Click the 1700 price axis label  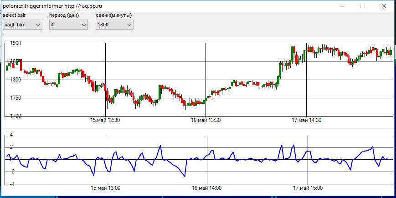(15, 116)
